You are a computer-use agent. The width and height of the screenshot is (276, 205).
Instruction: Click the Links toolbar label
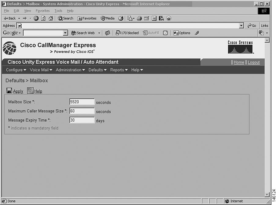pos(265,26)
